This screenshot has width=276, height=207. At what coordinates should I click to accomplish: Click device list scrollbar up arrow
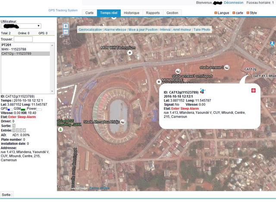coord(52,45)
